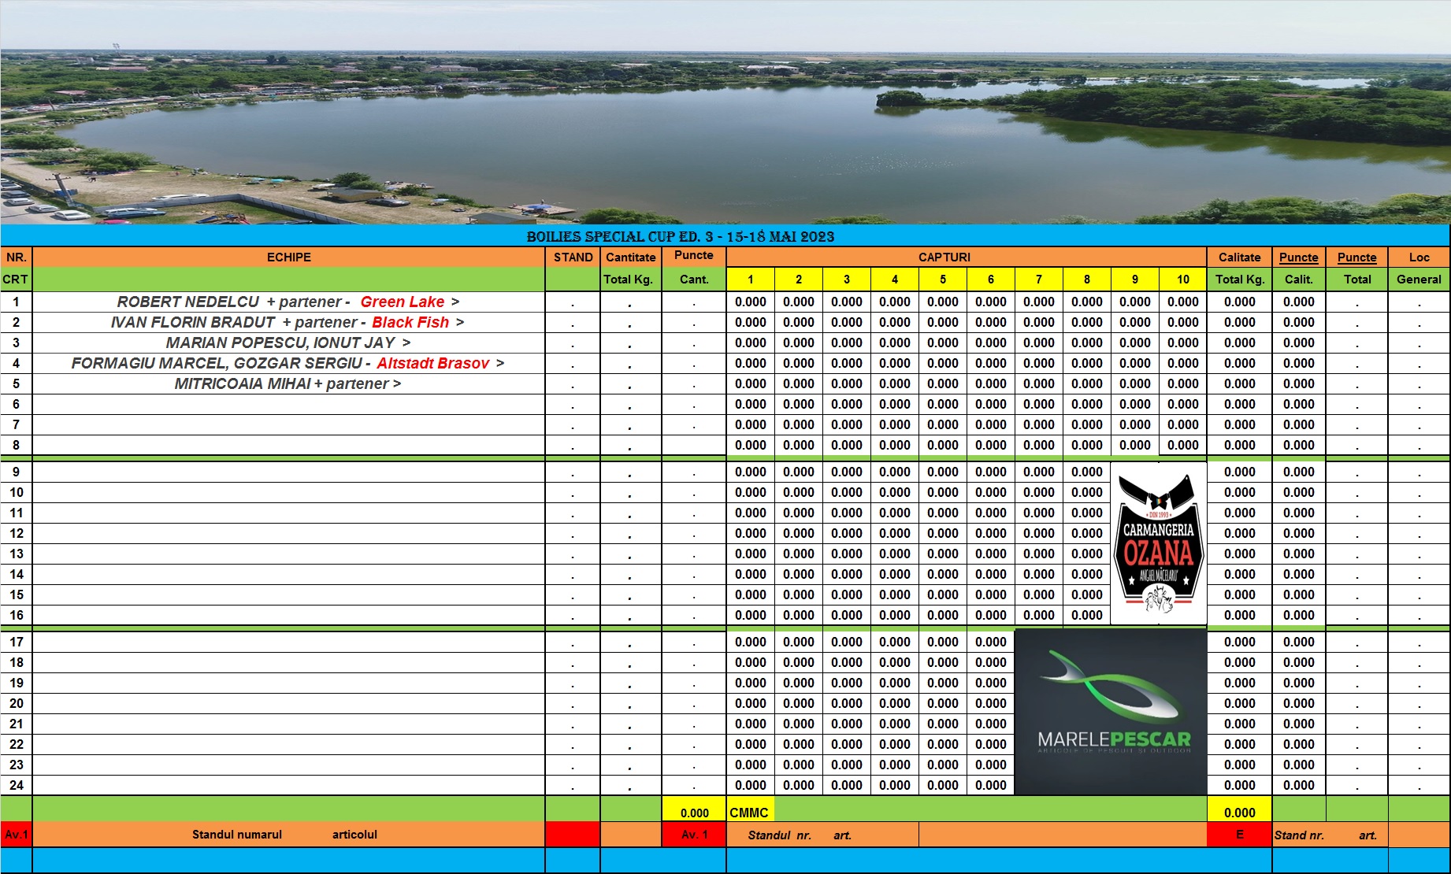1451x874 pixels.
Task: Select row number 9 cell
Action: click(17, 472)
